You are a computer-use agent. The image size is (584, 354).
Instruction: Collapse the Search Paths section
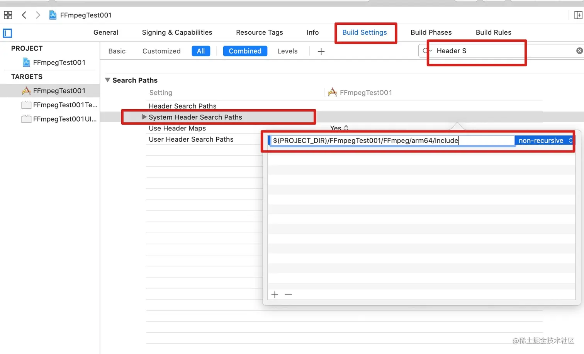click(x=107, y=80)
